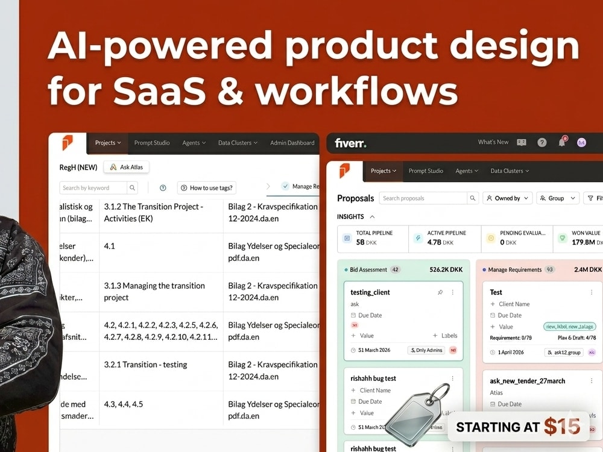Screen dimensions: 603x452
Task: Click cell '3.2.1 Transition - testing'
Action: coord(161,371)
